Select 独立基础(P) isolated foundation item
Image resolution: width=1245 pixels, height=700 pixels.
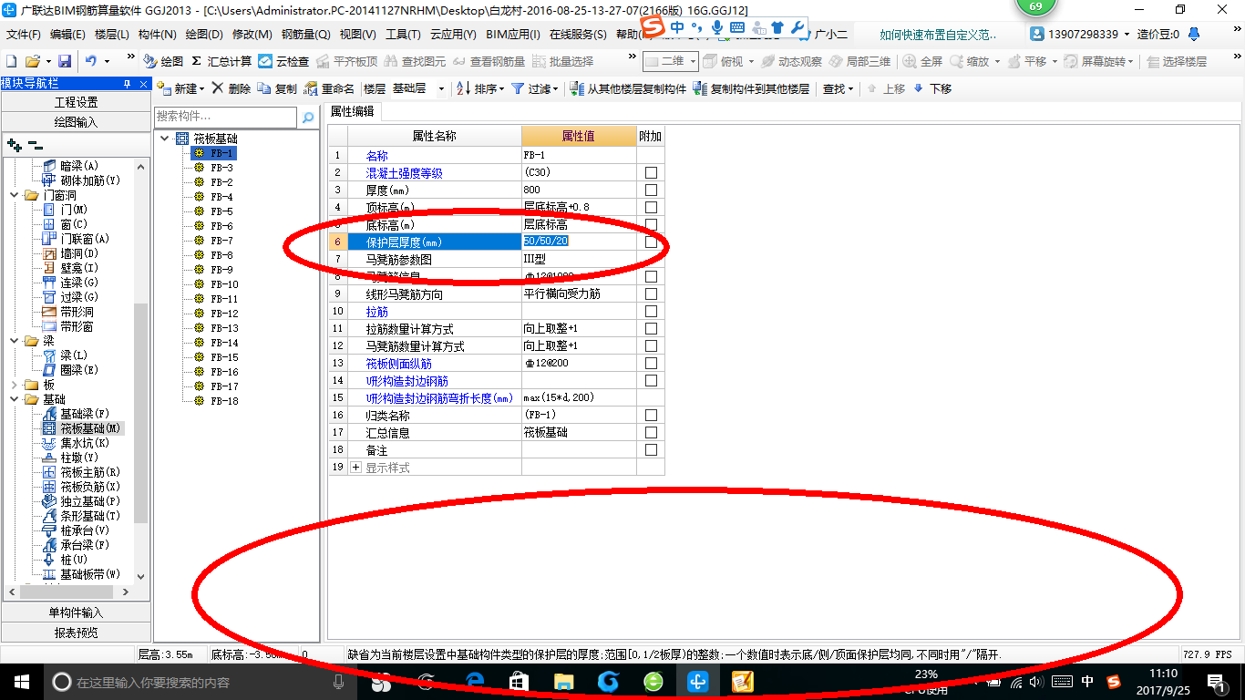tap(82, 501)
